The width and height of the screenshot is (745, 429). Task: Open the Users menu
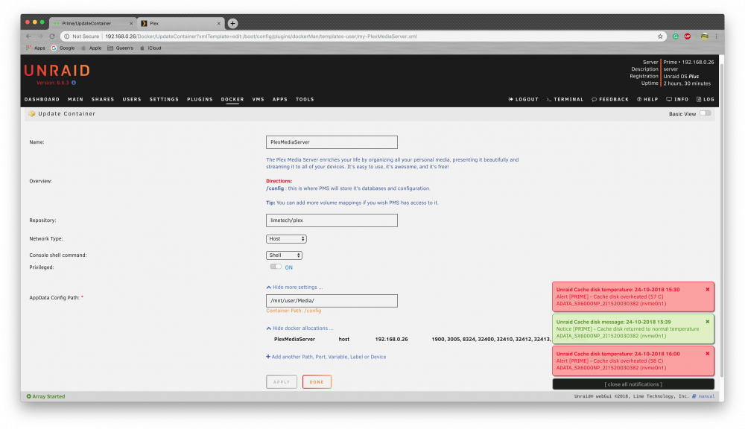pos(132,99)
